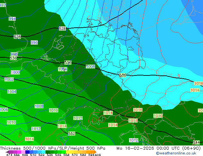Image resolution: width=203 pixels, height=156 pixels.
Task: Click the blue 994 isobar label
Action: (12, 19)
